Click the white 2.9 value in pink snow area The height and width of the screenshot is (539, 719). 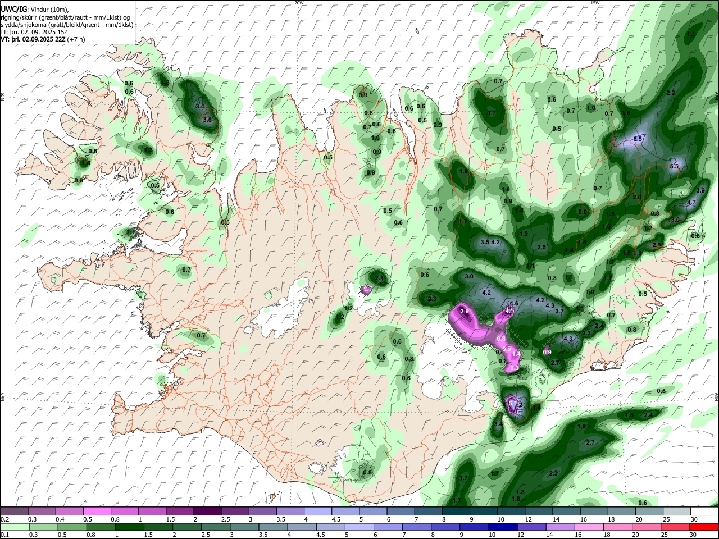pyautogui.click(x=465, y=311)
